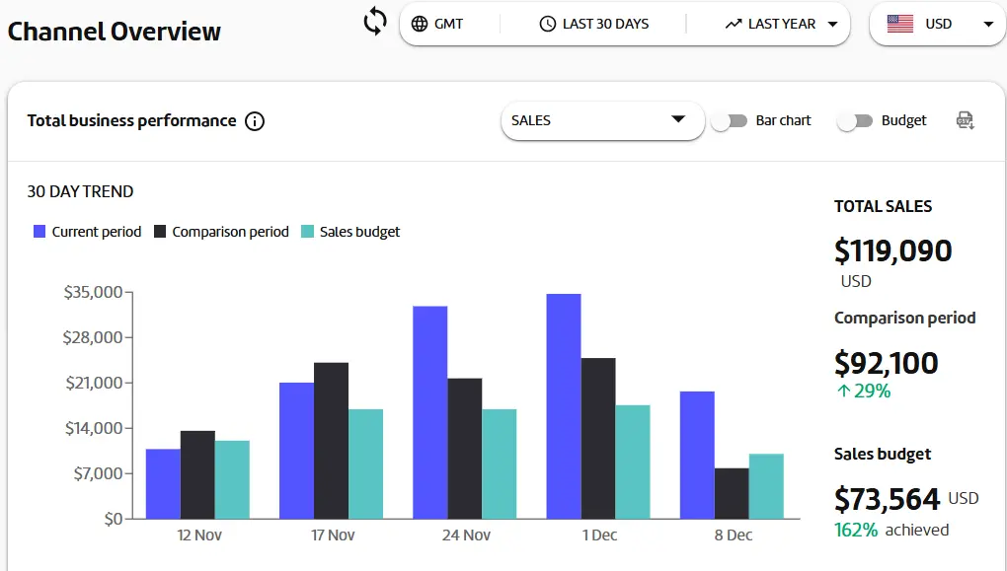Click the black Comparison period legend swatch
This screenshot has width=1007, height=571.
[160, 232]
